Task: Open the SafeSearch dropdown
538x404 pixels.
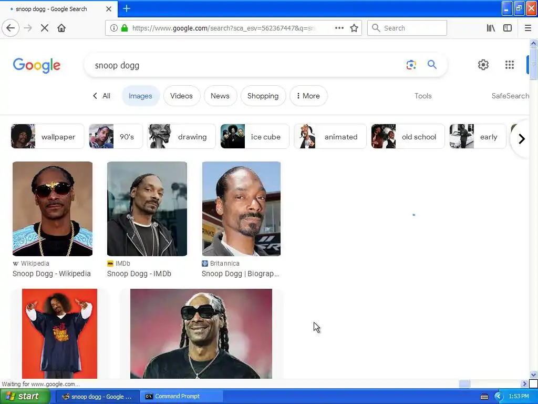Action: coord(510,96)
